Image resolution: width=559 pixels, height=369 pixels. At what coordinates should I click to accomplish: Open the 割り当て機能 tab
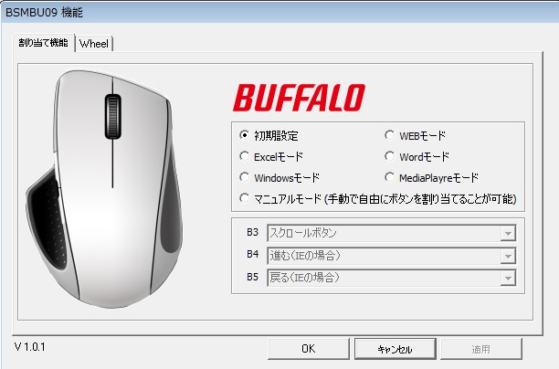tap(44, 43)
